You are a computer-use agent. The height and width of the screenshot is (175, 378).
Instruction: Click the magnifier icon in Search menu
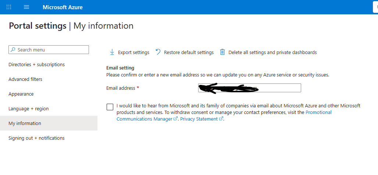pos(13,50)
